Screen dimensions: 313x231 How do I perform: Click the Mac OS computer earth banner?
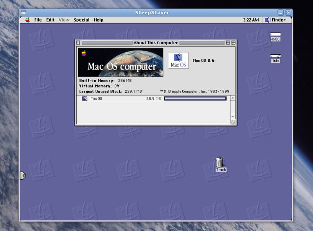pyautogui.click(x=121, y=62)
